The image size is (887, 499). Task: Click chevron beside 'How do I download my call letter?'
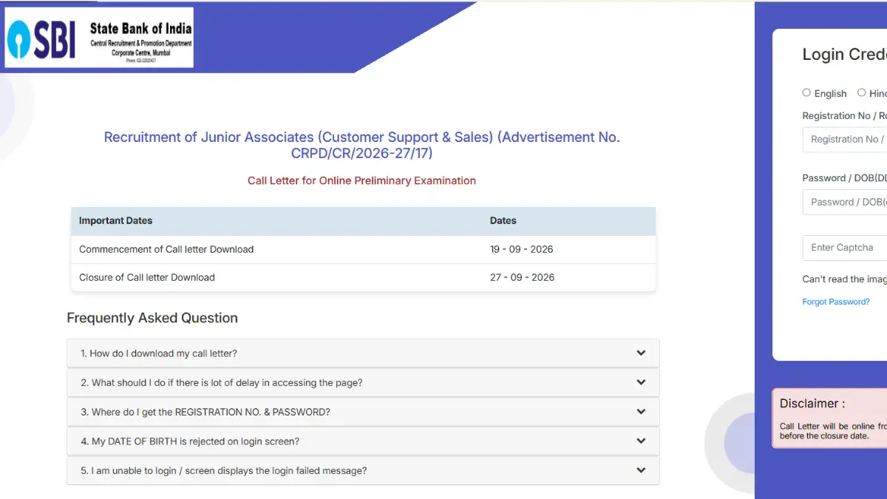tap(641, 353)
